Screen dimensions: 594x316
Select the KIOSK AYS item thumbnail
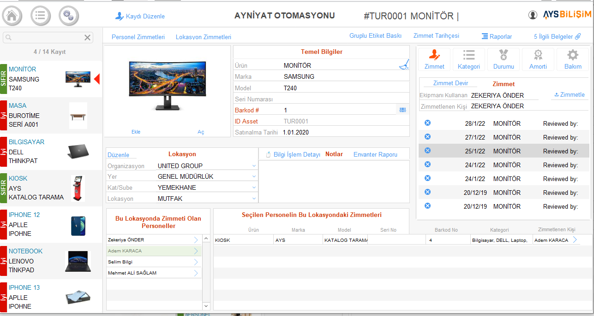click(78, 188)
